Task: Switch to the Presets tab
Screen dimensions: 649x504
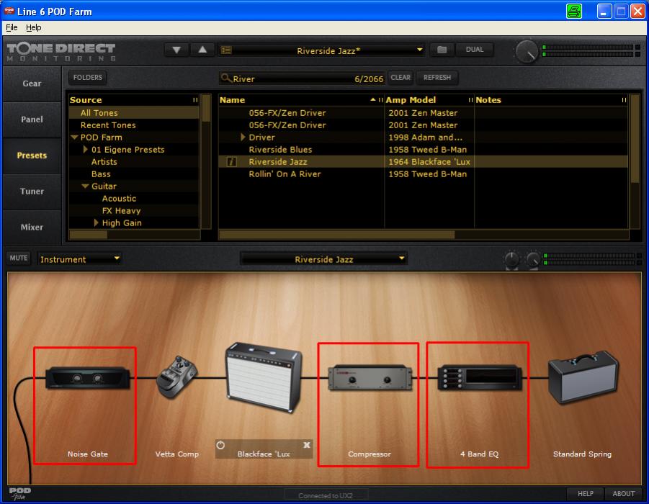Action: pos(32,156)
